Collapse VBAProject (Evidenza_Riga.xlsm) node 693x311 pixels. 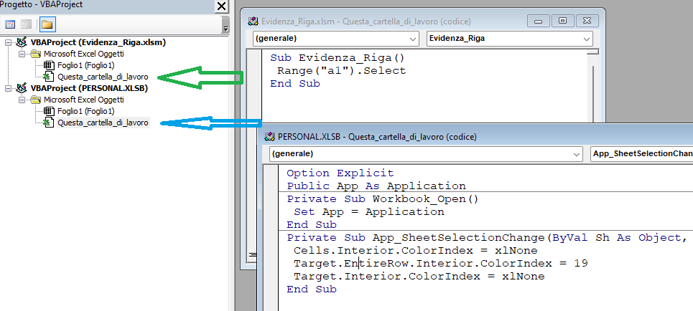point(9,43)
